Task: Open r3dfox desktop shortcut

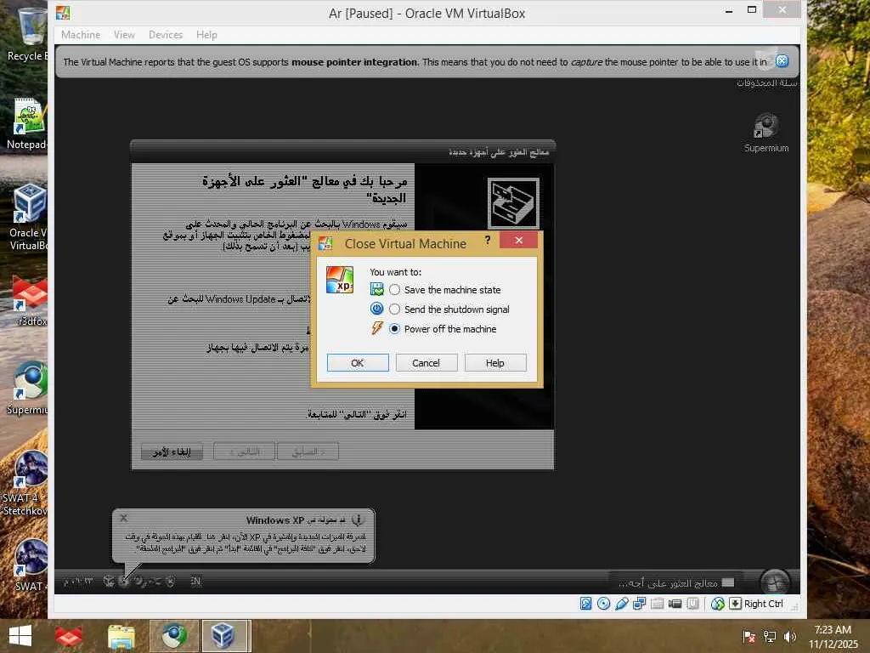Action: point(30,301)
